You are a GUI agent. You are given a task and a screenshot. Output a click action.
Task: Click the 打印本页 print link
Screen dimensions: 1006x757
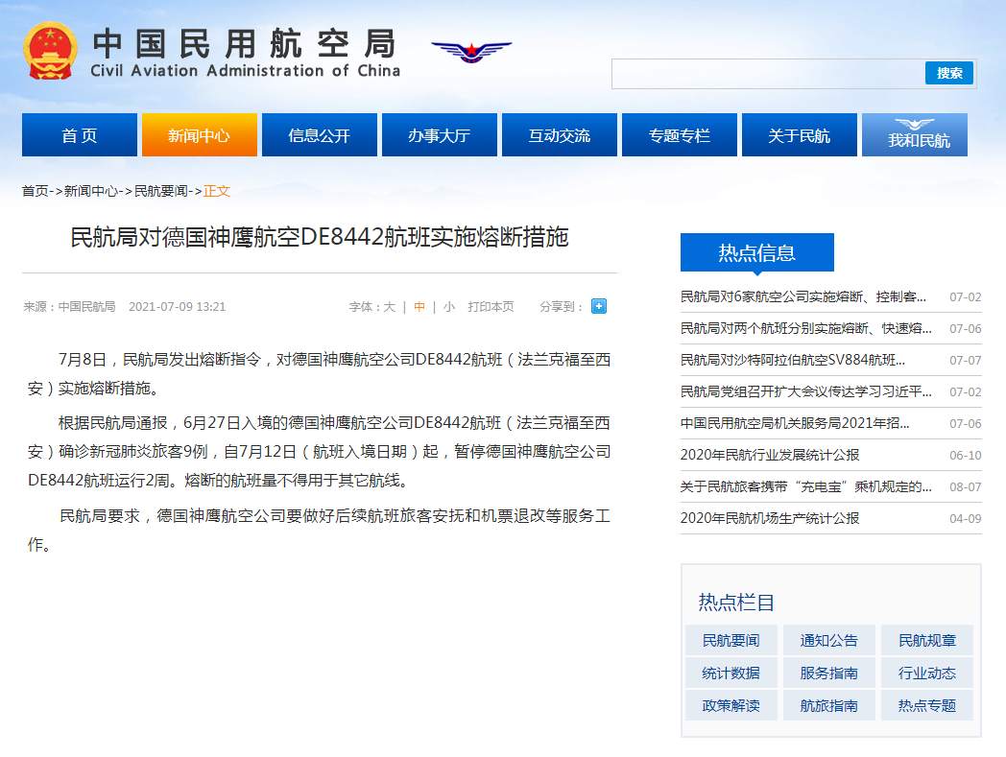491,307
